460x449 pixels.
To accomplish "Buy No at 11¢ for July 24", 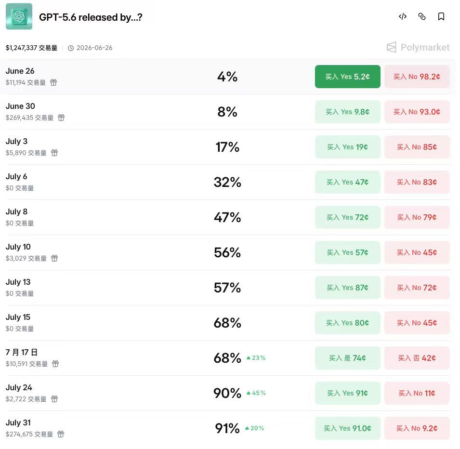I will point(417,393).
